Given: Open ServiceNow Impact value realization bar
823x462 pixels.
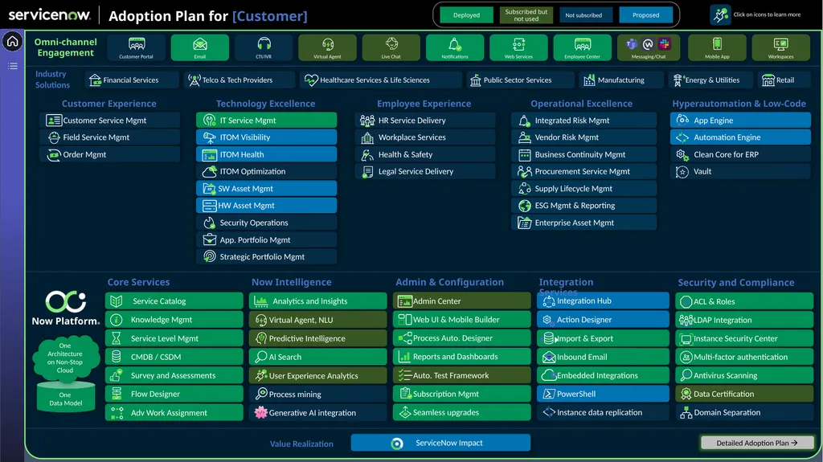Looking at the screenshot, I should 440,443.
